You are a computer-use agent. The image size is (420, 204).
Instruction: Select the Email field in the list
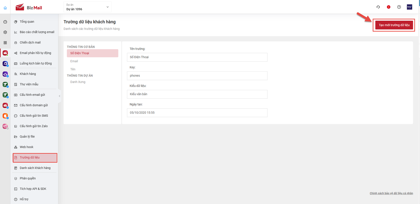tap(74, 61)
